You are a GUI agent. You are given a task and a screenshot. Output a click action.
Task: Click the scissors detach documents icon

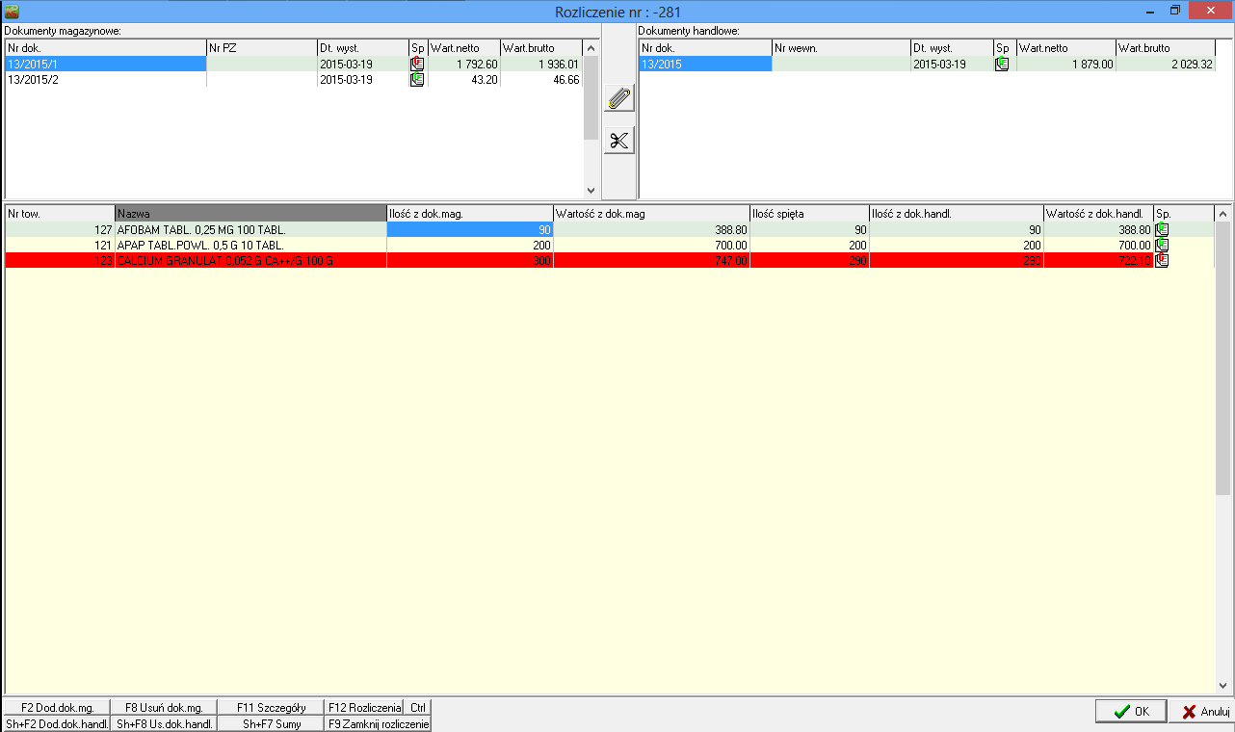coord(618,141)
